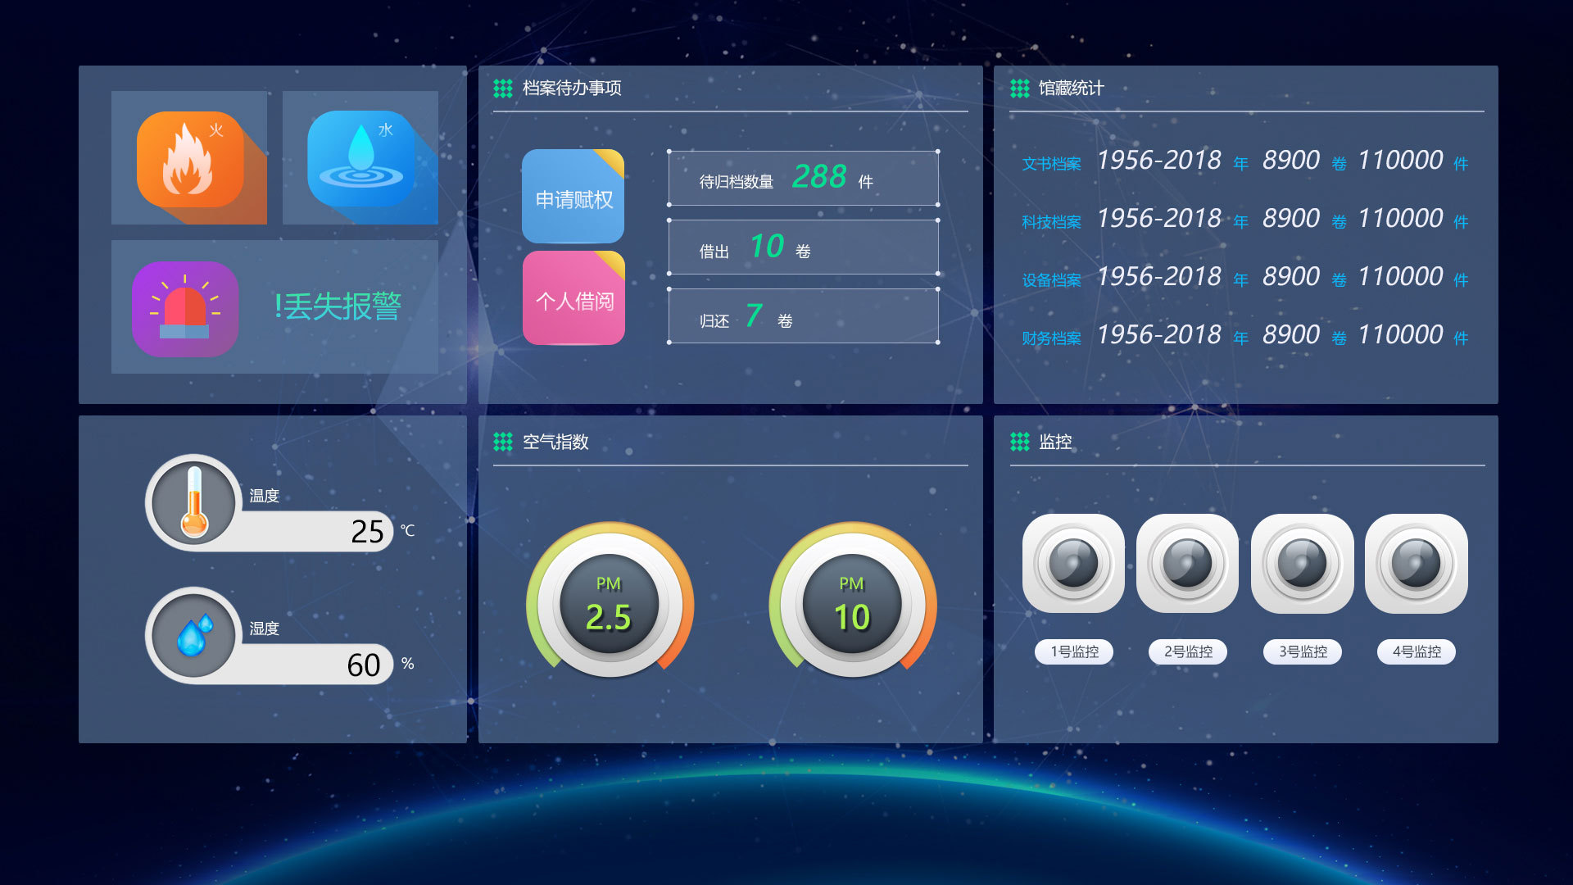Click 110000 in the 科技档案 row
The width and height of the screenshot is (1573, 885).
point(1401,218)
